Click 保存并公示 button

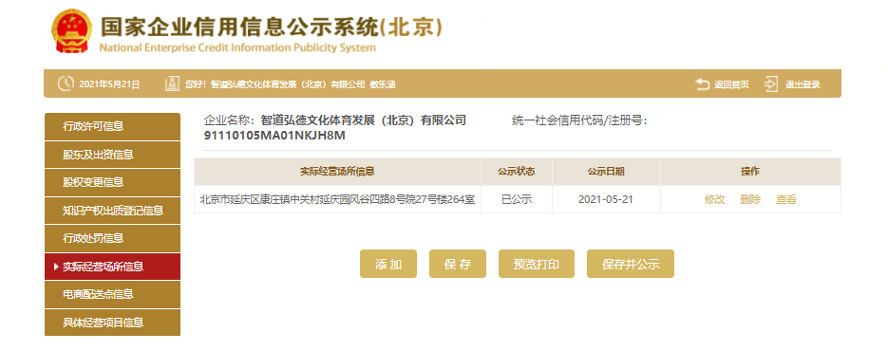point(631,264)
